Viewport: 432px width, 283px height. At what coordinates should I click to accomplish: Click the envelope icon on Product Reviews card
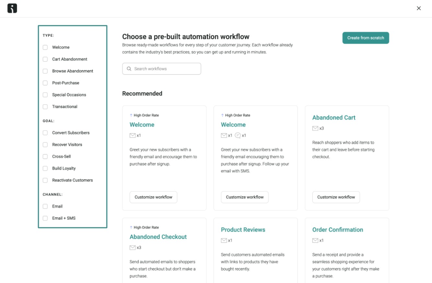click(x=224, y=240)
